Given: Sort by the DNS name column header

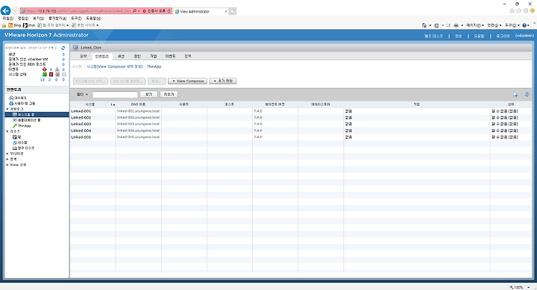Looking at the screenshot, I should (x=139, y=104).
